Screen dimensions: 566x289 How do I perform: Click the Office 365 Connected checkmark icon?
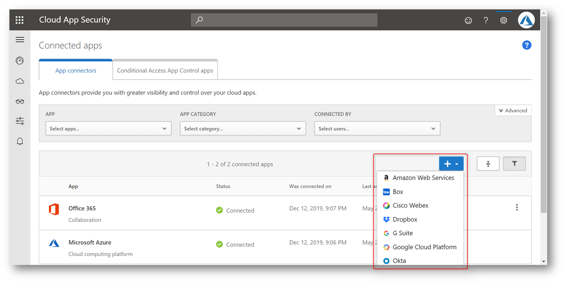[220, 210]
